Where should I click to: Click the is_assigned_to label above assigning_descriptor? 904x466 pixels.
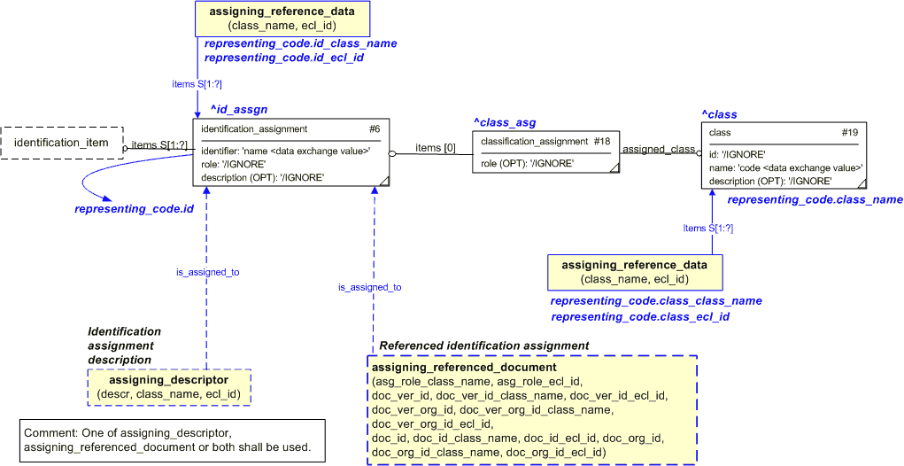207,272
